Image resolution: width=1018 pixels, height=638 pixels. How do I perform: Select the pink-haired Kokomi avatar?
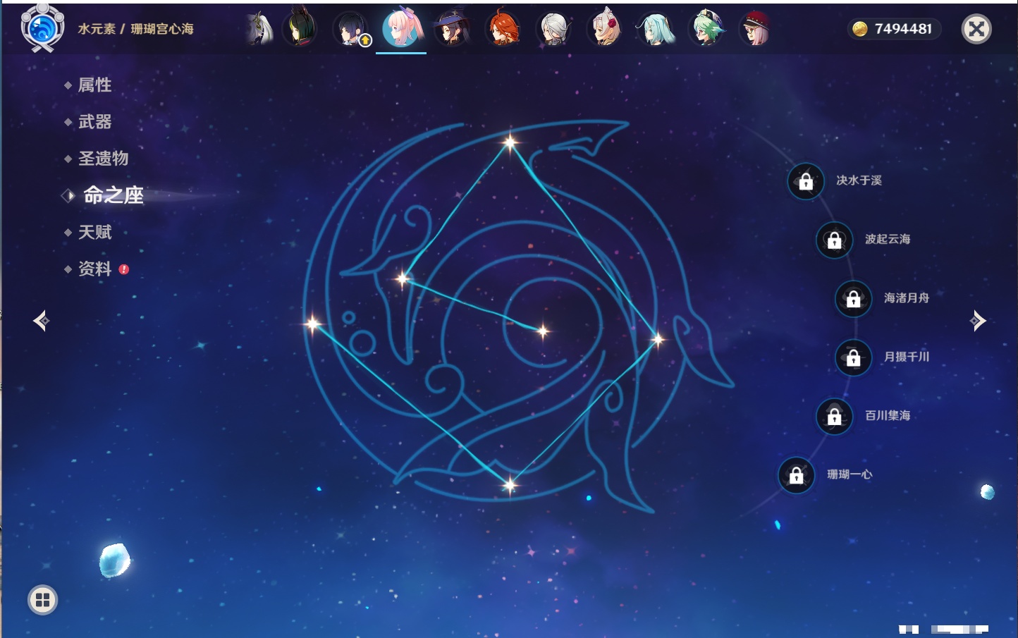(402, 28)
